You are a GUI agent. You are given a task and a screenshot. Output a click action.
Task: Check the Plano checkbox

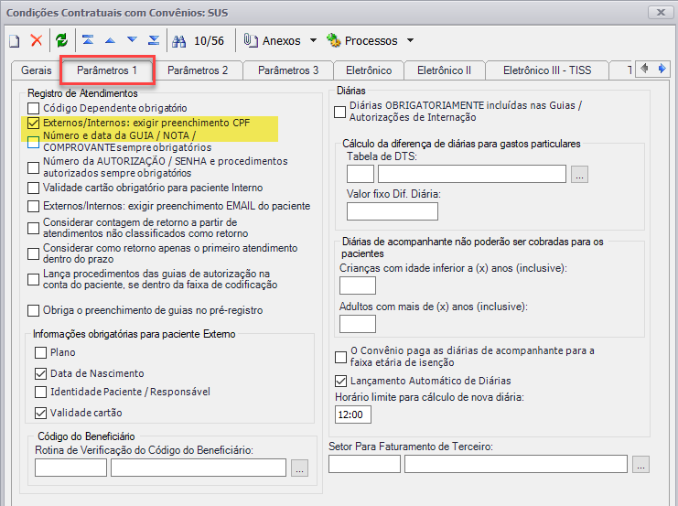pyautogui.click(x=40, y=353)
